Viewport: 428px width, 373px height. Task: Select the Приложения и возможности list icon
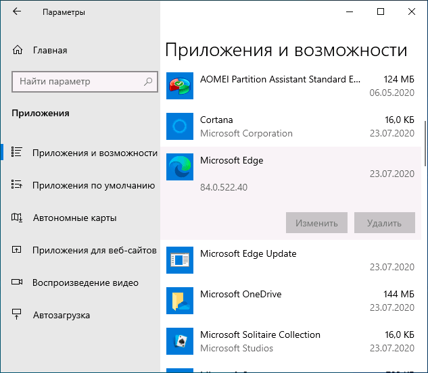tap(17, 152)
